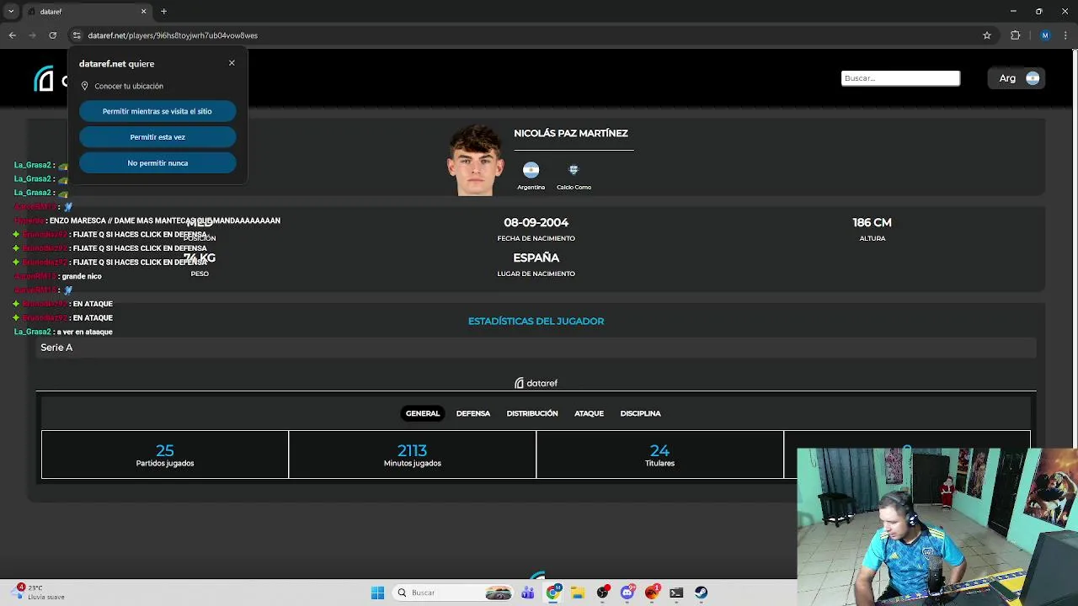This screenshot has height=606, width=1078.
Task: Click the 24 Titulares stat
Action: point(659,454)
